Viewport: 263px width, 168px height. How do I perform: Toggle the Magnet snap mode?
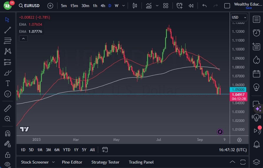(8, 133)
